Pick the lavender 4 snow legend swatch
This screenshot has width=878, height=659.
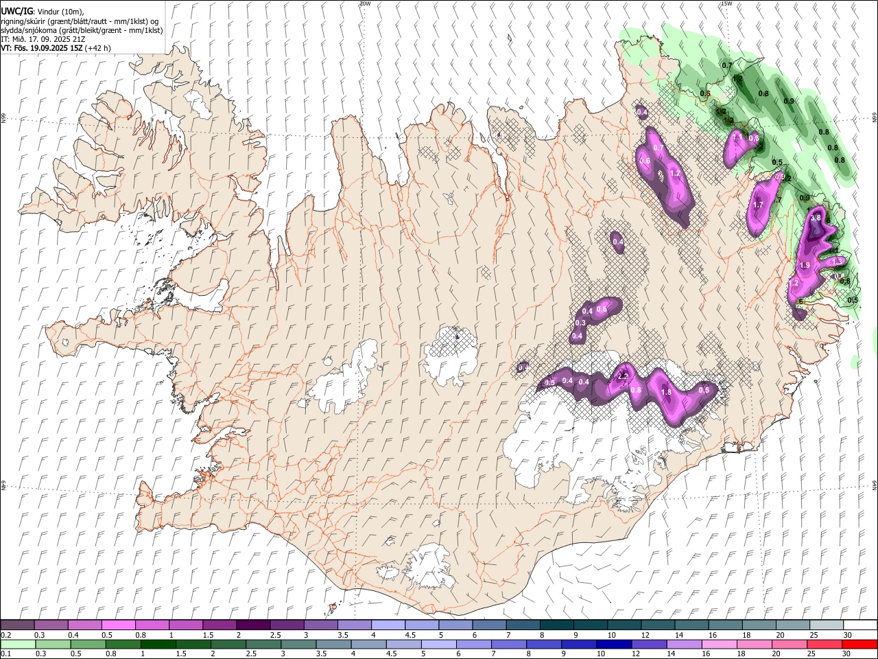[388, 625]
